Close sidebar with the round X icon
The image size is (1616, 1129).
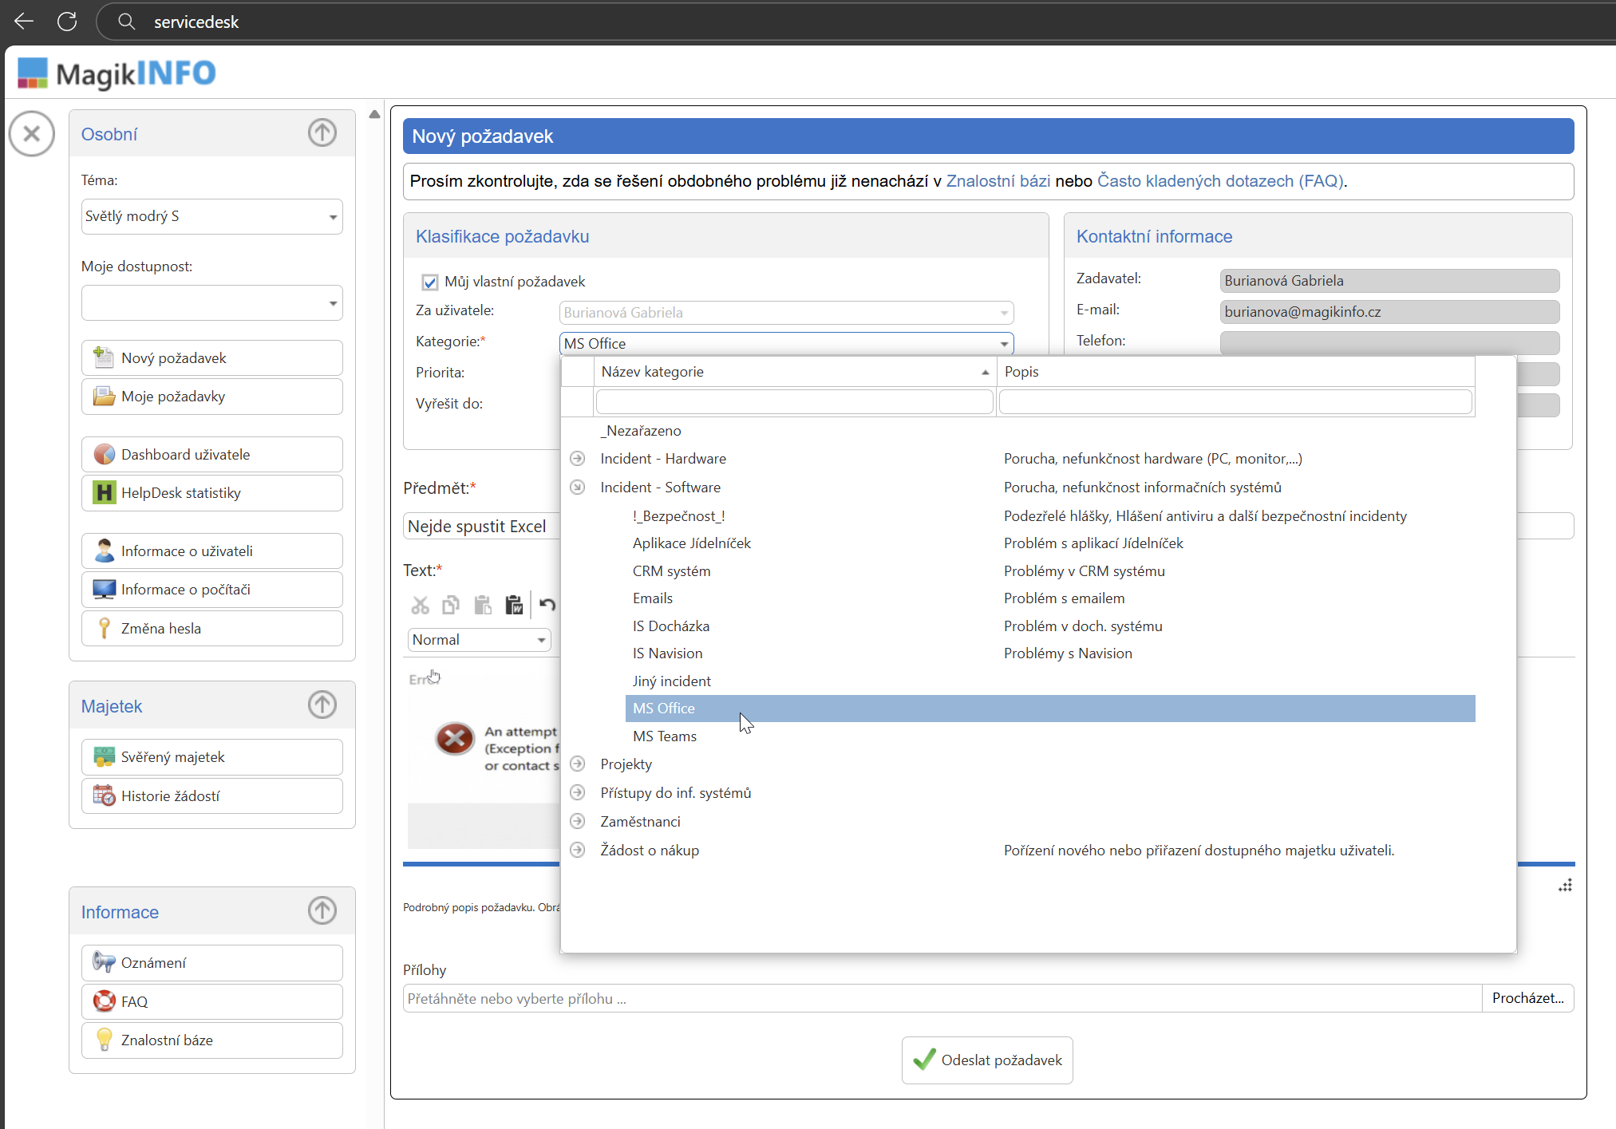[32, 133]
